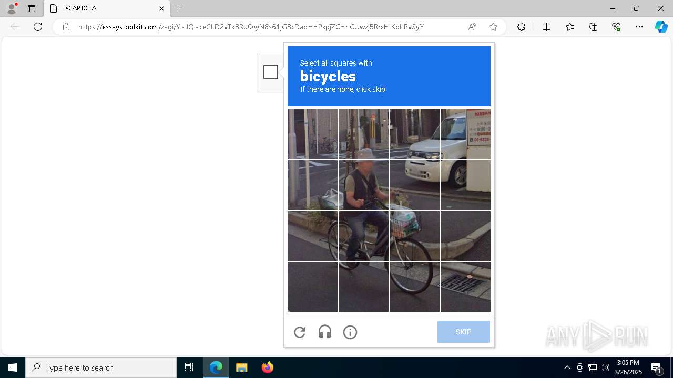Image resolution: width=673 pixels, height=378 pixels.
Task: Select tile showing the rider's torso in vest
Action: (x=363, y=185)
